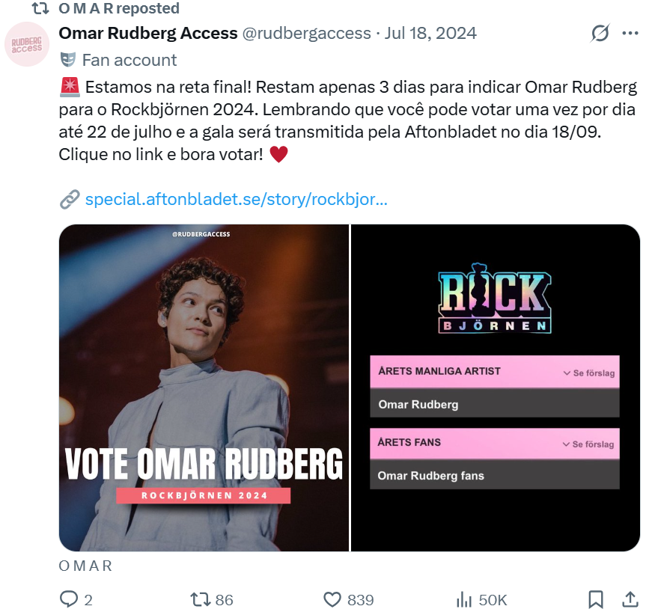Expand Årets Manliga Artist suggestions
658x612 pixels.
588,373
